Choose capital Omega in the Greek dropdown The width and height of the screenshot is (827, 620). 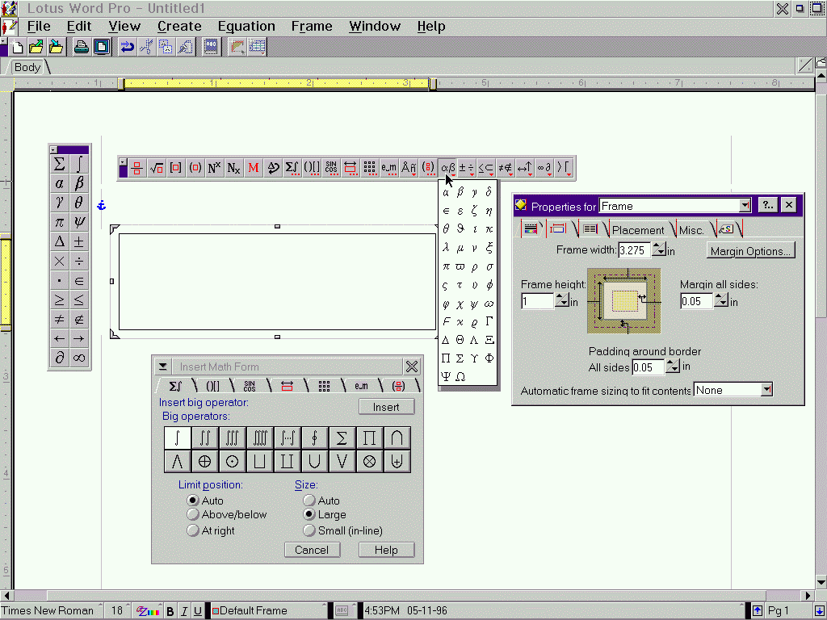coord(460,376)
